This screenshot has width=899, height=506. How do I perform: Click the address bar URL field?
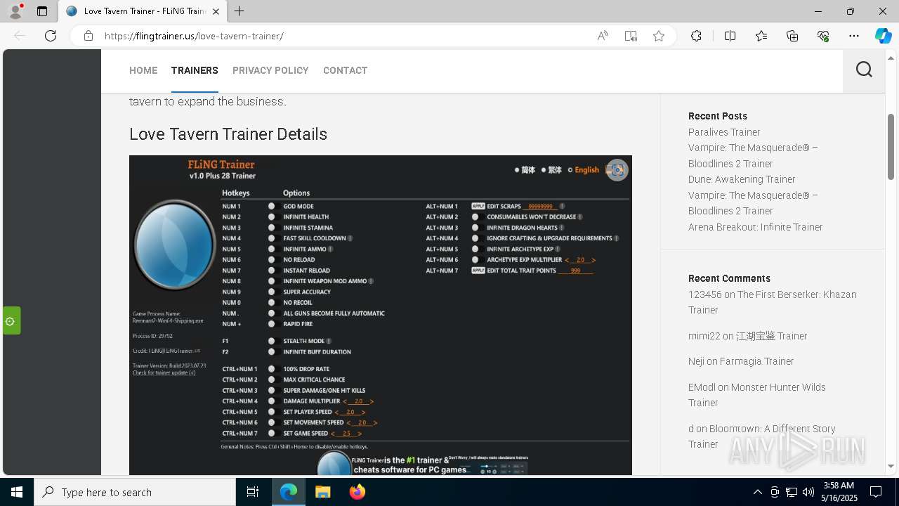(344, 36)
